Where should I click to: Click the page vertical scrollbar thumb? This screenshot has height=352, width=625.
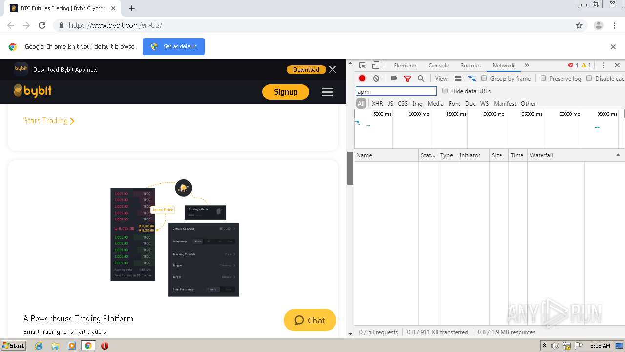350,168
